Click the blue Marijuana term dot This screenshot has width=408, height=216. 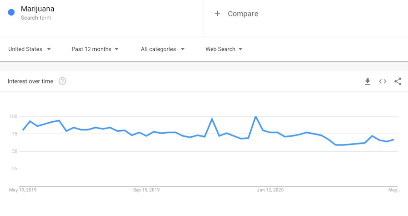[x=11, y=12]
